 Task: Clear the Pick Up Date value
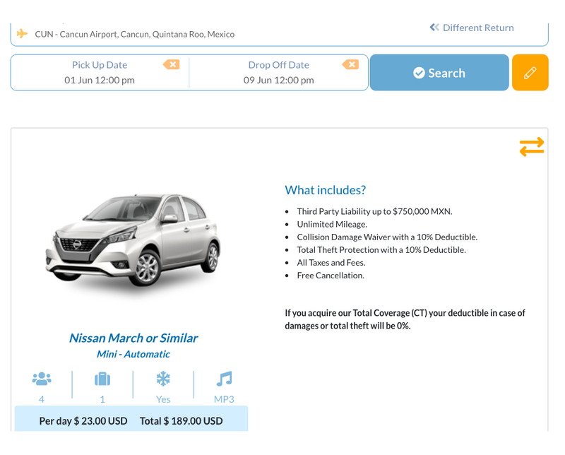(x=172, y=64)
